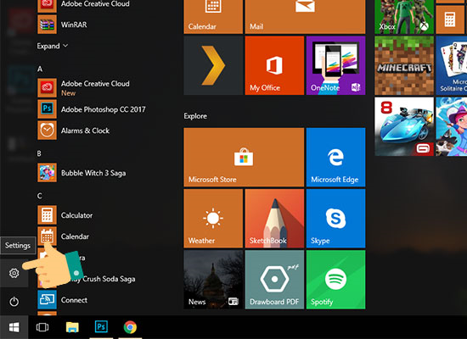Open the Settings gear icon
Image resolution: width=467 pixels, height=339 pixels.
tap(14, 273)
